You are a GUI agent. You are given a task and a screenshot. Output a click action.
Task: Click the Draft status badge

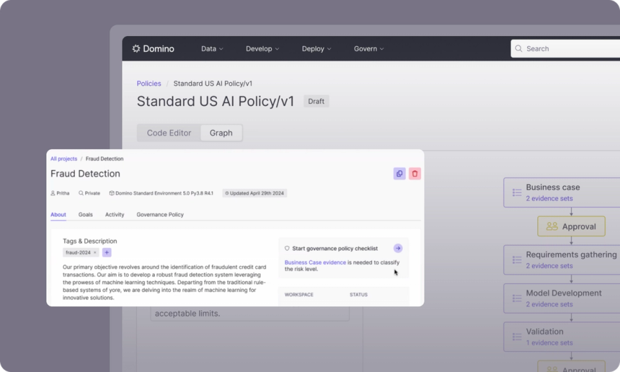click(316, 101)
